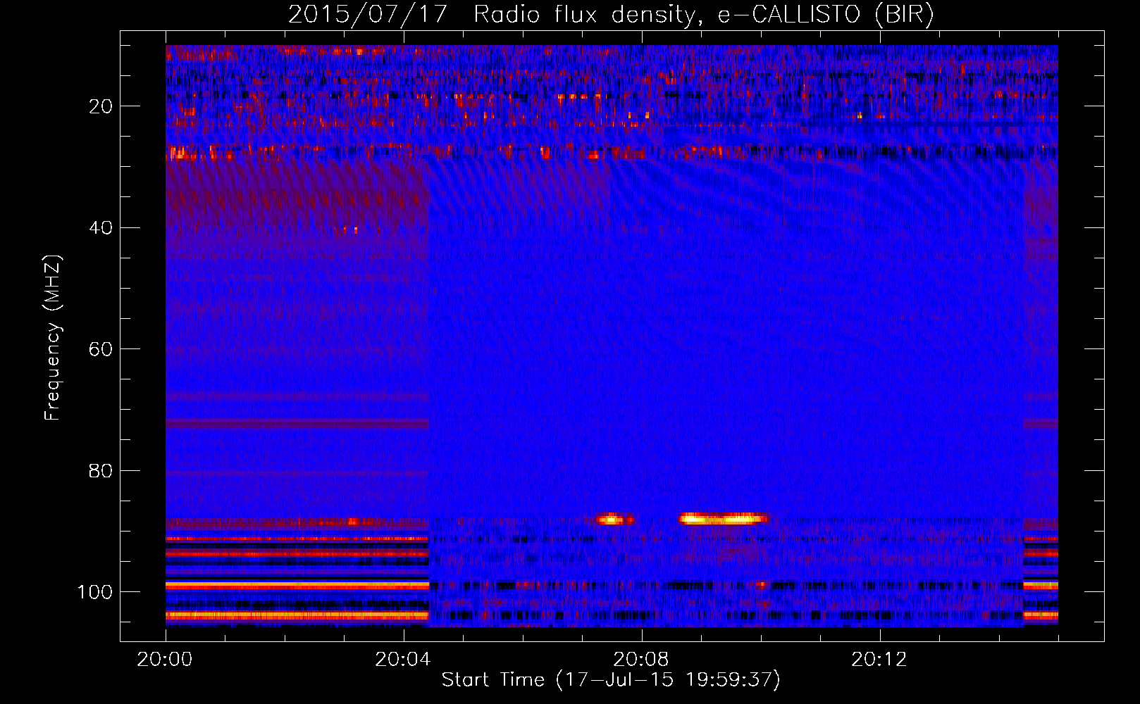This screenshot has width=1140, height=704.
Task: Click the 20:04 time tick label
Action: [402, 660]
